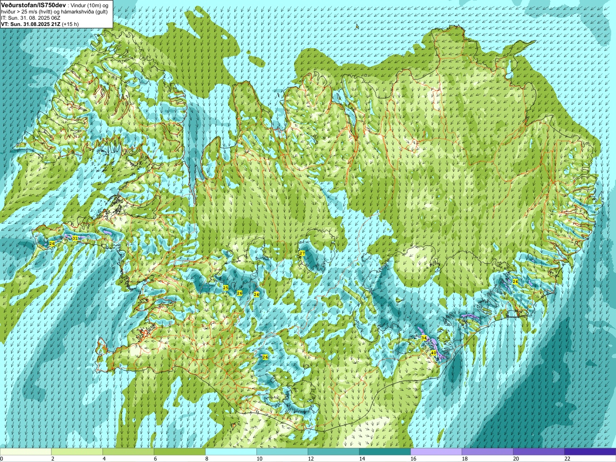Click the yellow 40 gust label

[x=433, y=353]
